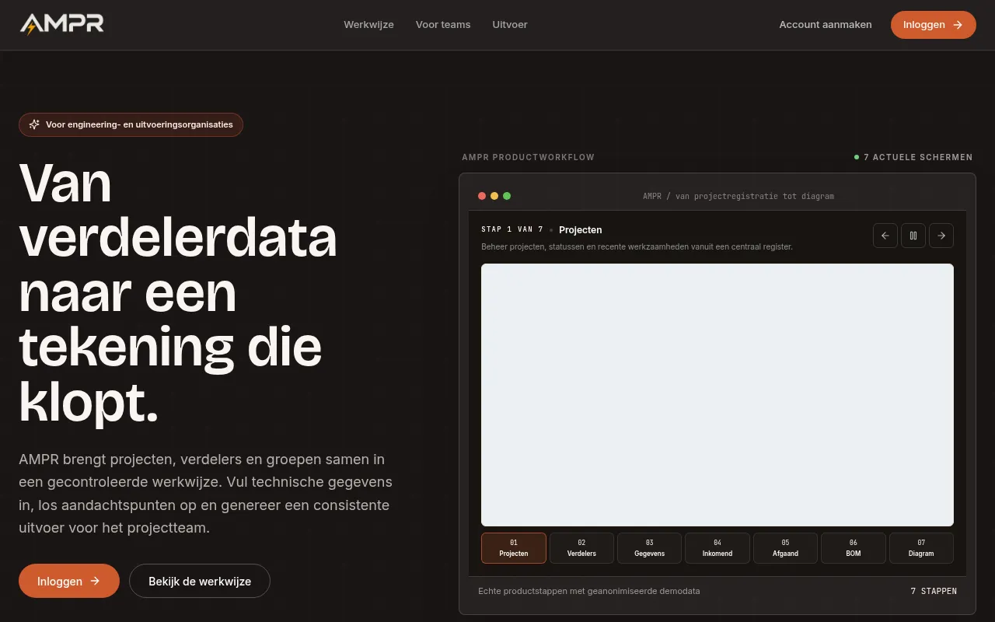Select the 01 Projecten step tab
995x622 pixels.
tap(514, 548)
